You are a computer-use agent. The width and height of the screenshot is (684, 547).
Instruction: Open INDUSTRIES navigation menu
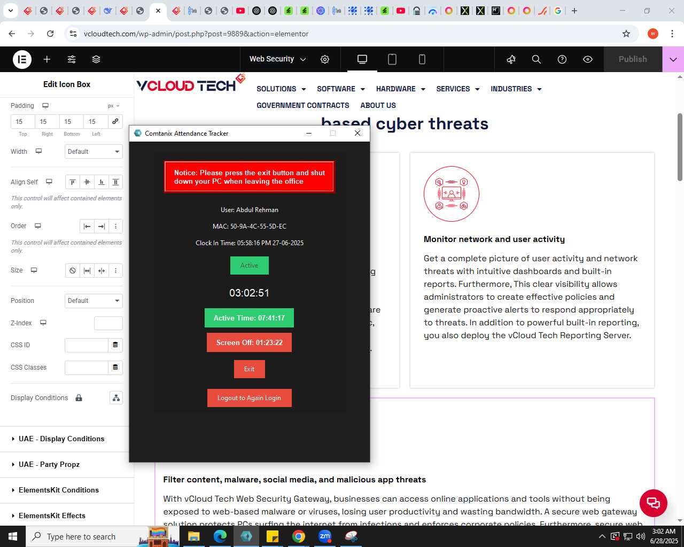(516, 89)
